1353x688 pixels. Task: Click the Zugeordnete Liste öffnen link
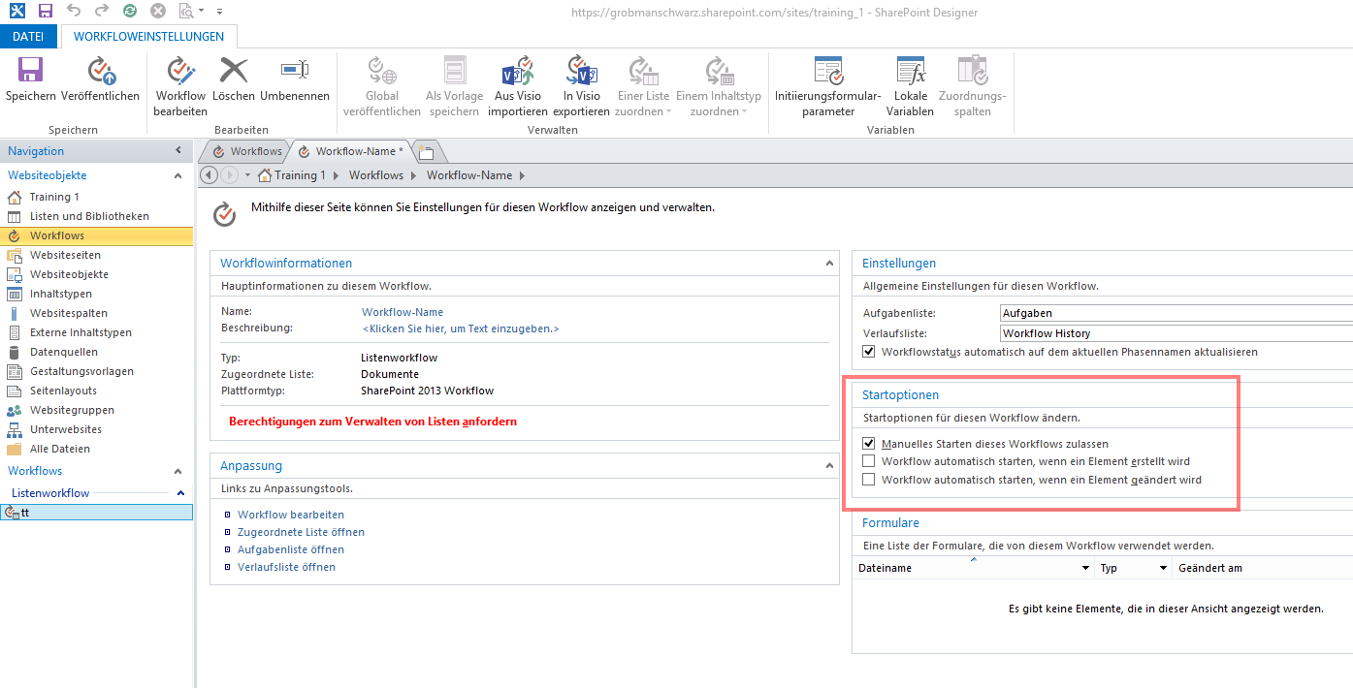[x=301, y=532]
